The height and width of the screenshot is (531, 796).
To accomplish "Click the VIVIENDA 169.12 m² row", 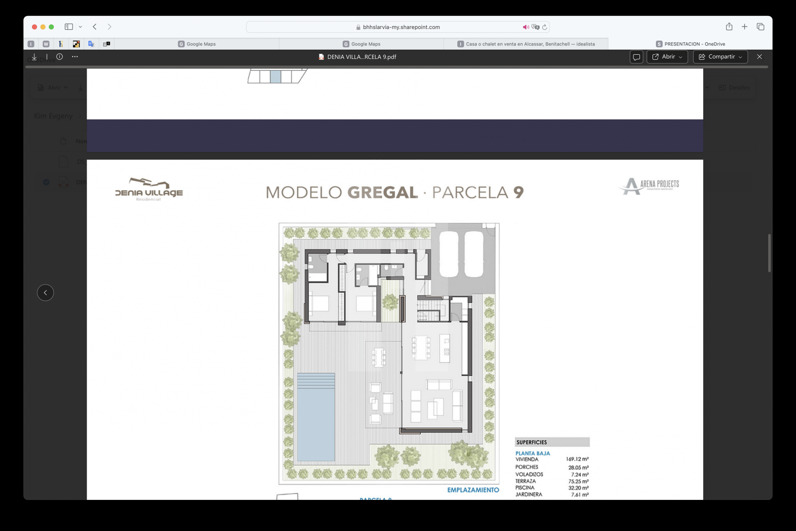I will pos(552,459).
